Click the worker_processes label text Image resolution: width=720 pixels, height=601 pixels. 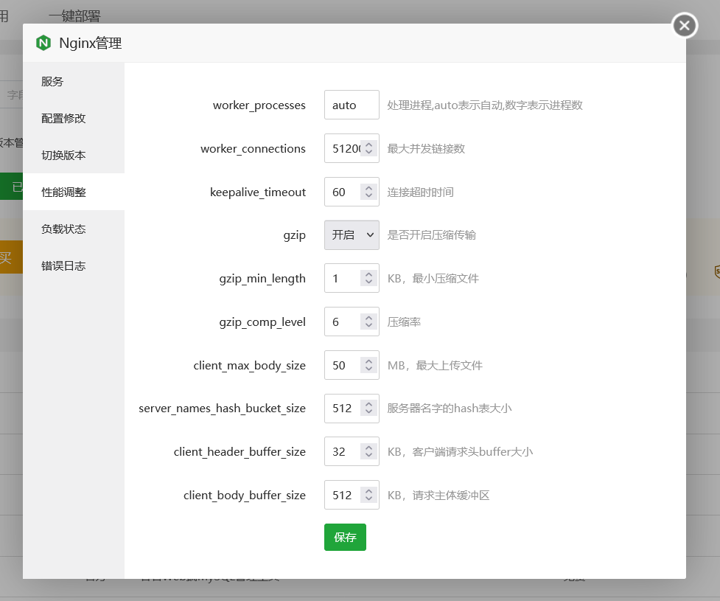(x=259, y=105)
